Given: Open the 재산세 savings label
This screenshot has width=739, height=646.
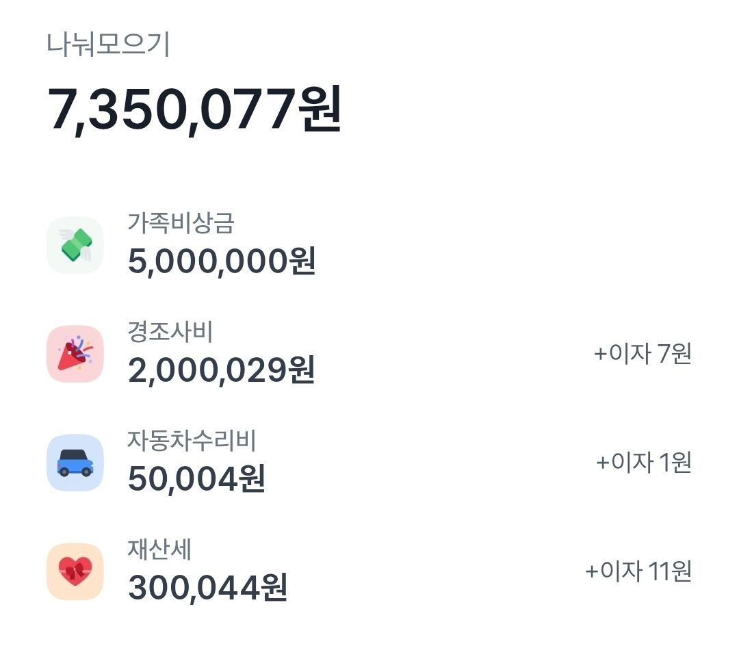Looking at the screenshot, I should tap(159, 550).
